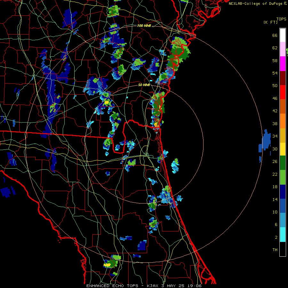Image resolution: width=288 pixels, height=288 pixels.
Task: Click the 66 legend value
Action: (x=275, y=36)
